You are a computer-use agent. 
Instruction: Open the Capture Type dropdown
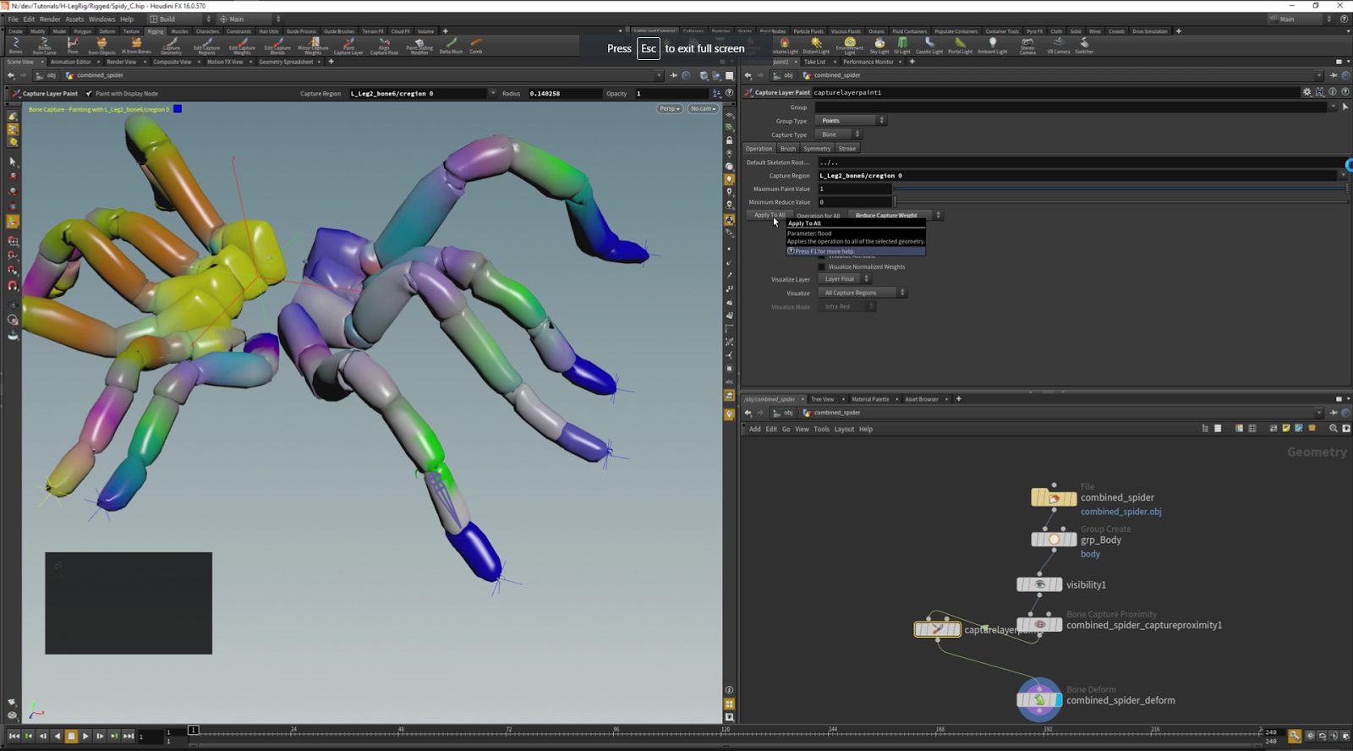(x=839, y=134)
